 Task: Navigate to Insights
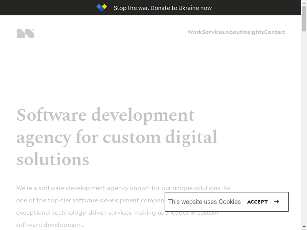pyautogui.click(x=253, y=32)
